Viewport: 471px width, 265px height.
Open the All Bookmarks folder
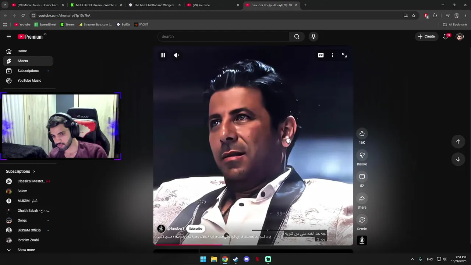coord(455,25)
